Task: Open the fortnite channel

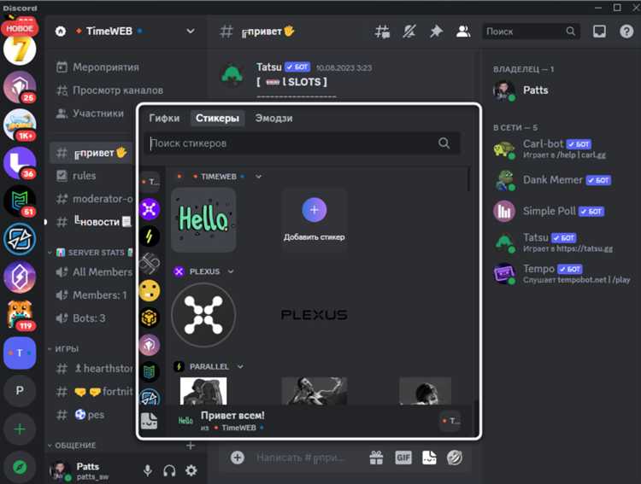Action: (92, 392)
